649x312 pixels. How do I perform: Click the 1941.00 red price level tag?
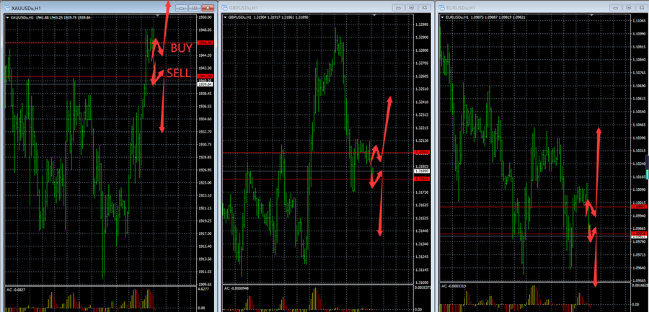[x=204, y=76]
